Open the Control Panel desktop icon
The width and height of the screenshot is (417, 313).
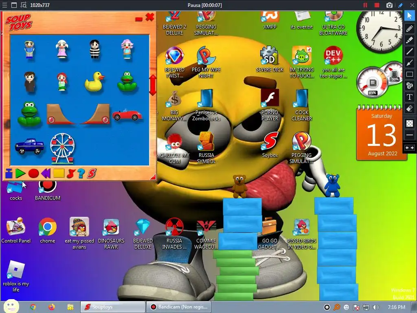pos(16,231)
